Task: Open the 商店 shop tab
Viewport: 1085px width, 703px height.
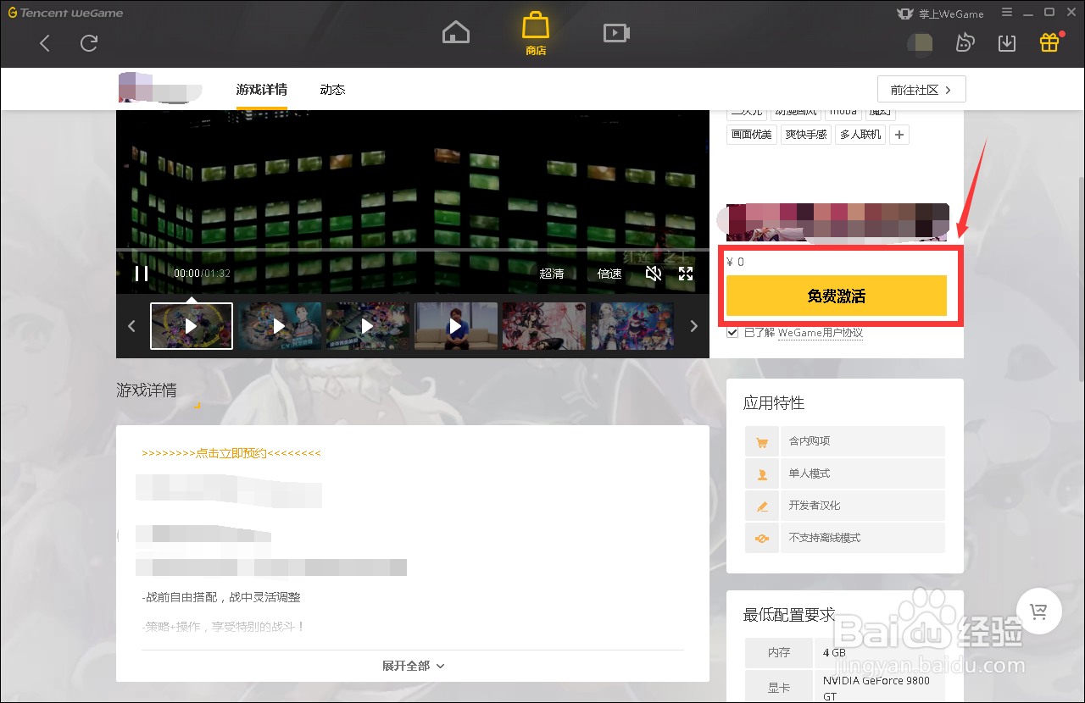Action: (x=536, y=34)
